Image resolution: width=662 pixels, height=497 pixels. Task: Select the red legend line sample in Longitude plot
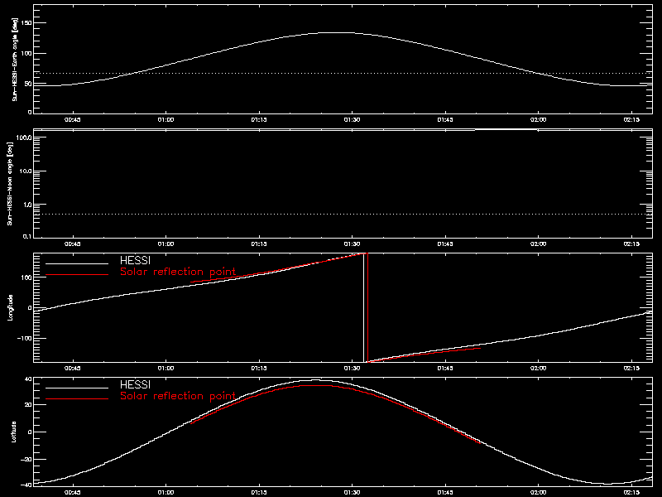[77, 275]
